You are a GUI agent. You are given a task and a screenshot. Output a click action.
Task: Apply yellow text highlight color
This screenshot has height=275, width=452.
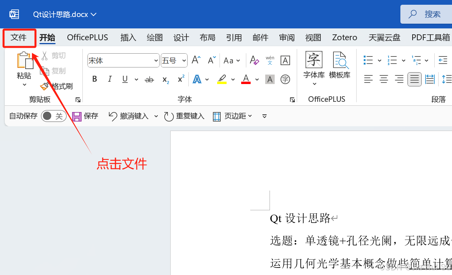click(222, 79)
